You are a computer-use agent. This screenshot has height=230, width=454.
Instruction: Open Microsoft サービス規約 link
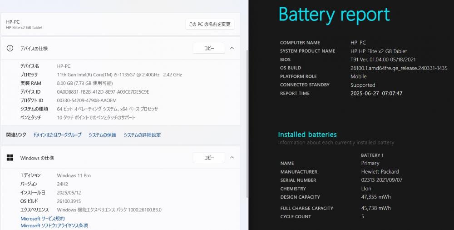(43, 218)
